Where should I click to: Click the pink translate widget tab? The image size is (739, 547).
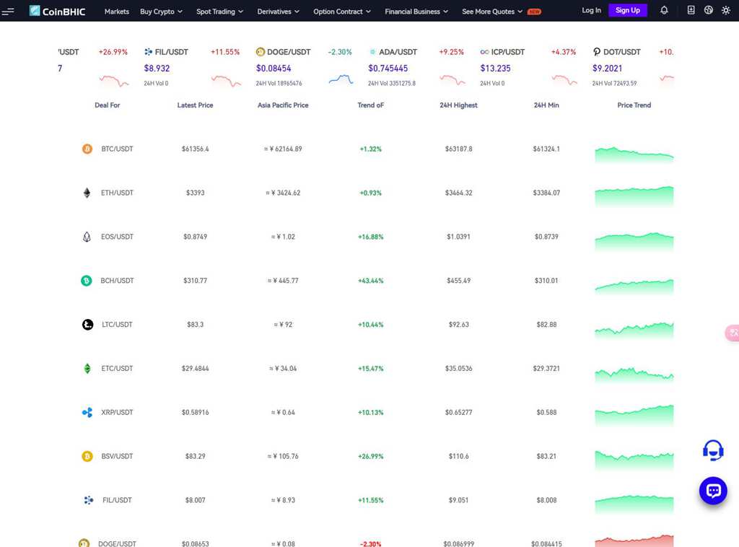coord(732,333)
